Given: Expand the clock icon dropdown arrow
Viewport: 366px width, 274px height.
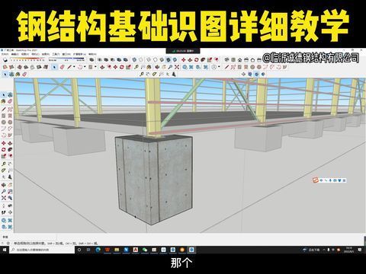Looking at the screenshot, I should (219, 67).
